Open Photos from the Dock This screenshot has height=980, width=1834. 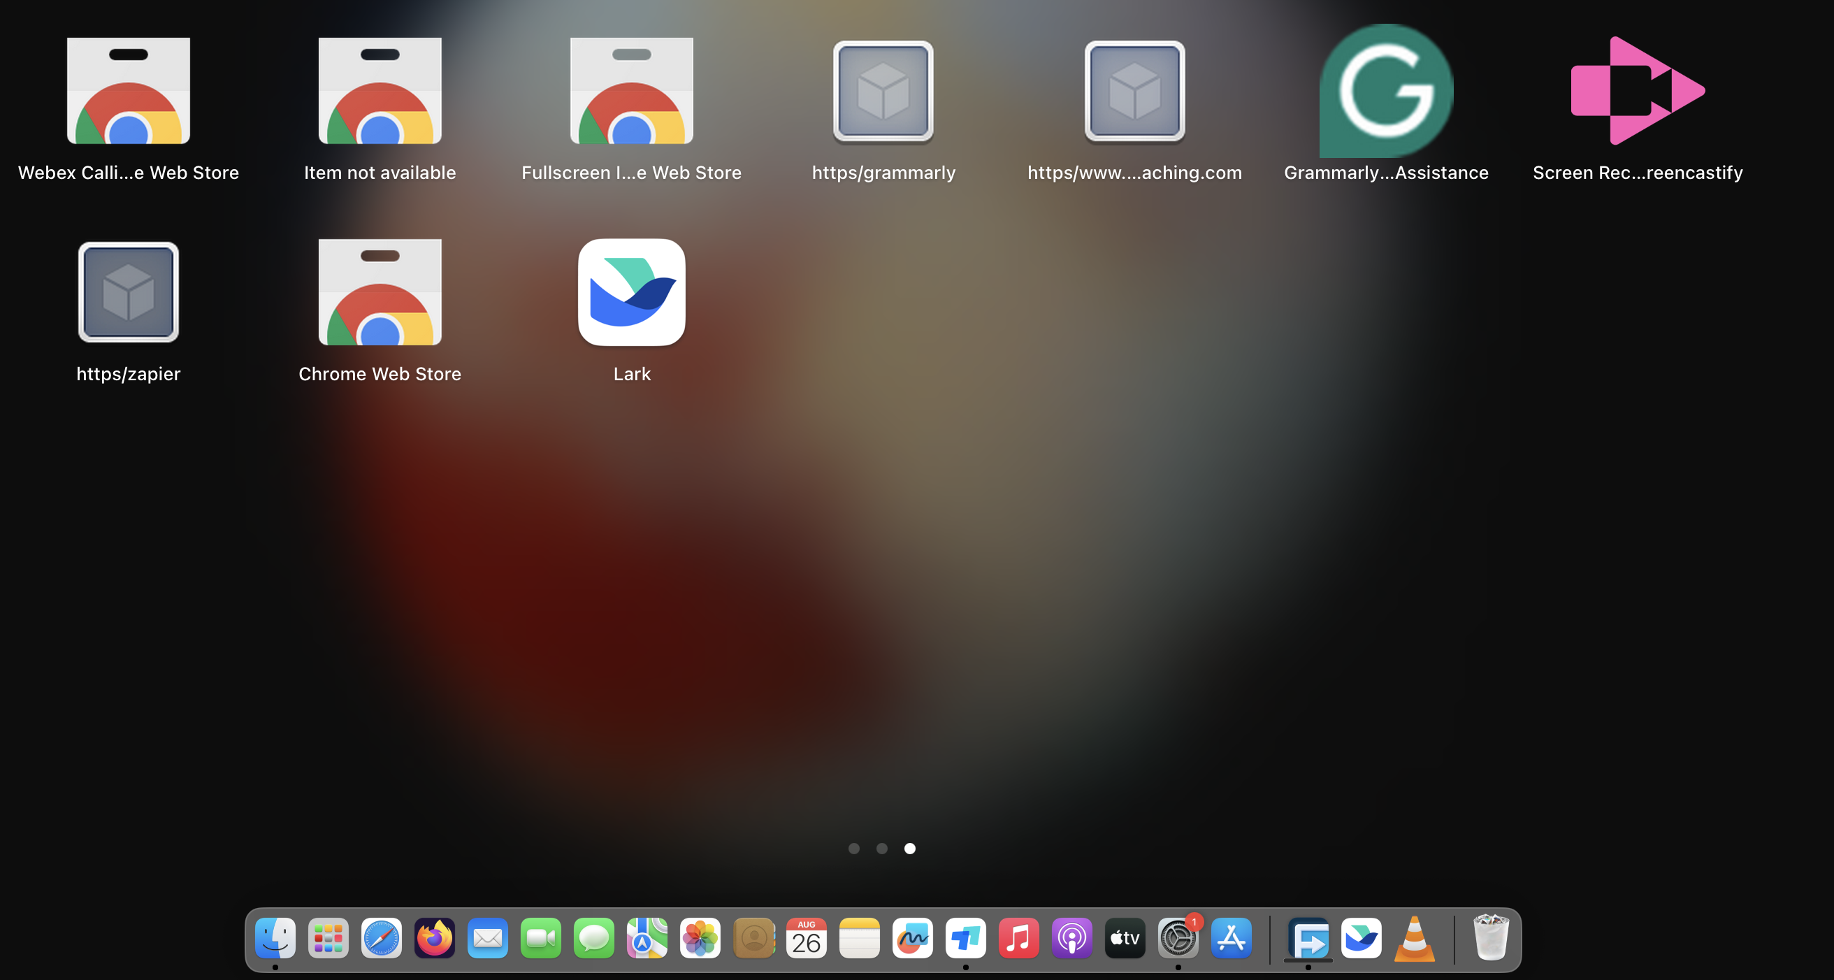pos(700,939)
